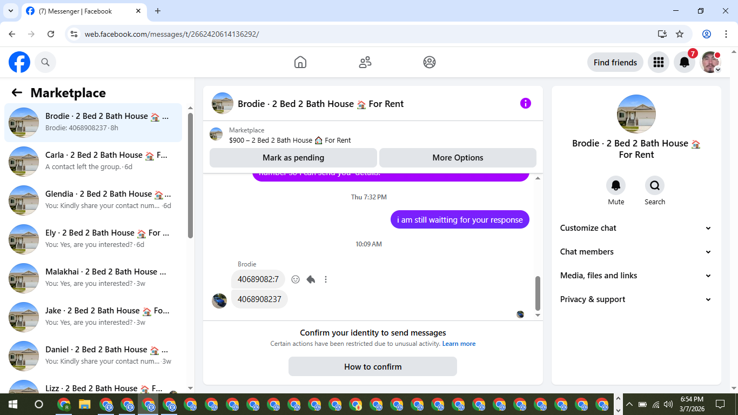Click the 'i am still waitting' message
The height and width of the screenshot is (415, 738).
pyautogui.click(x=460, y=219)
